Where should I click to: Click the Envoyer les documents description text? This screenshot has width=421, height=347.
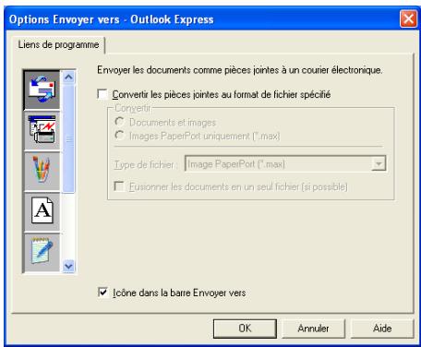(x=240, y=70)
